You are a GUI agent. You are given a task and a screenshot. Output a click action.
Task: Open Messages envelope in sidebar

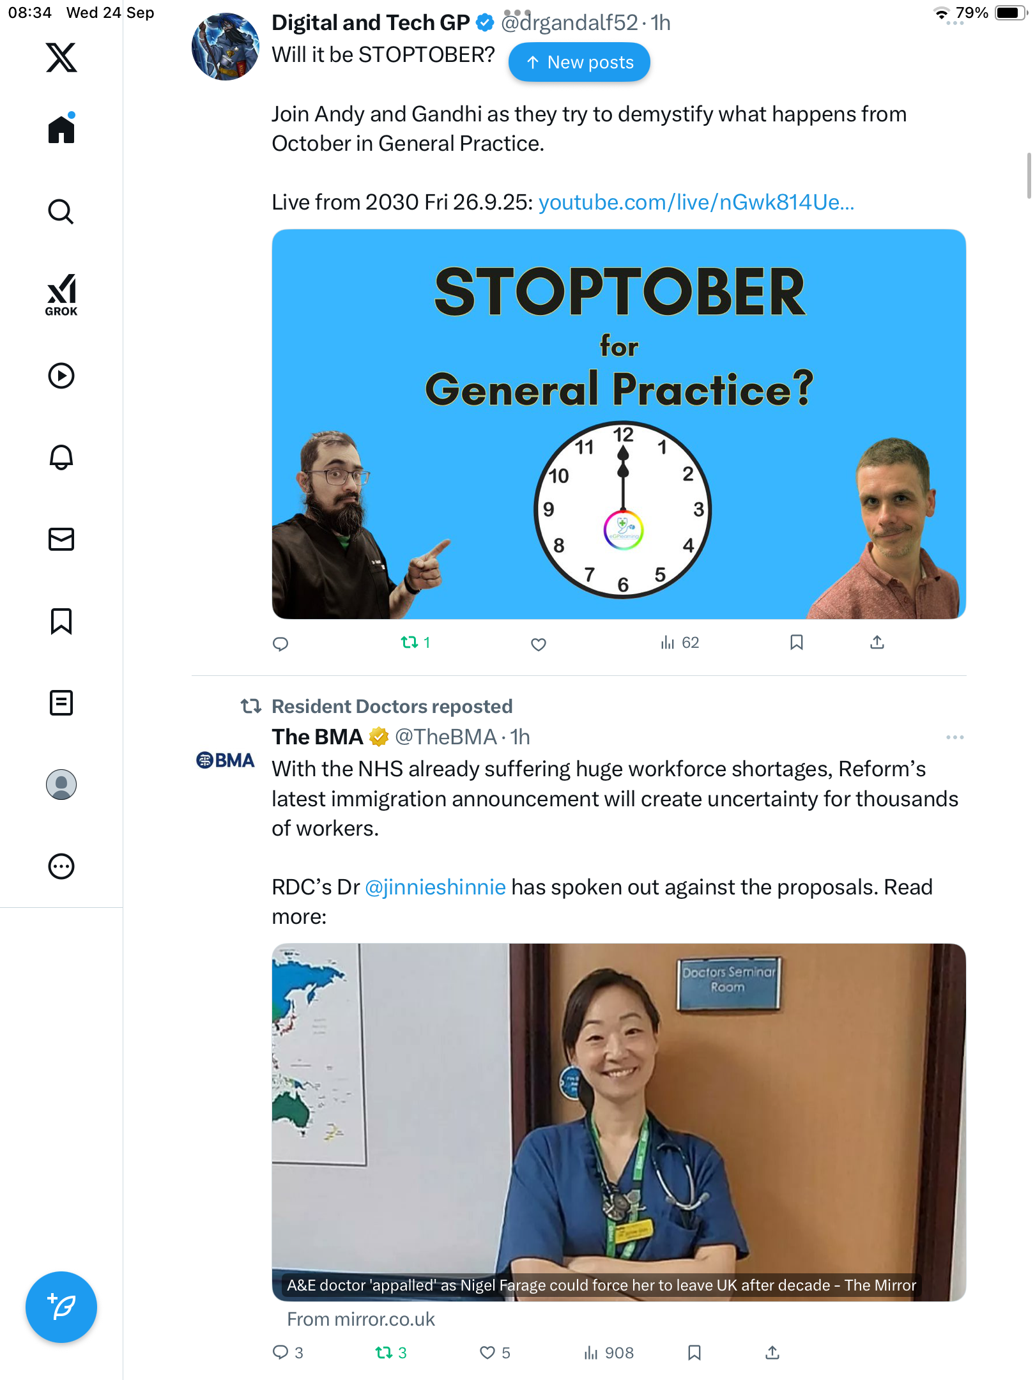point(61,539)
